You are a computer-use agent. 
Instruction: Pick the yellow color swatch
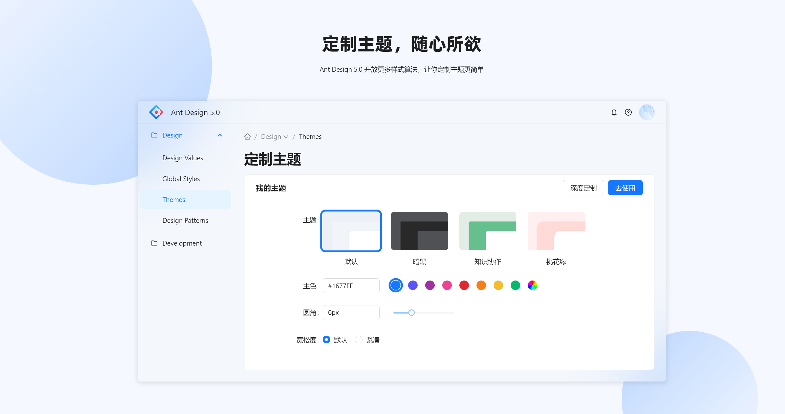point(498,285)
